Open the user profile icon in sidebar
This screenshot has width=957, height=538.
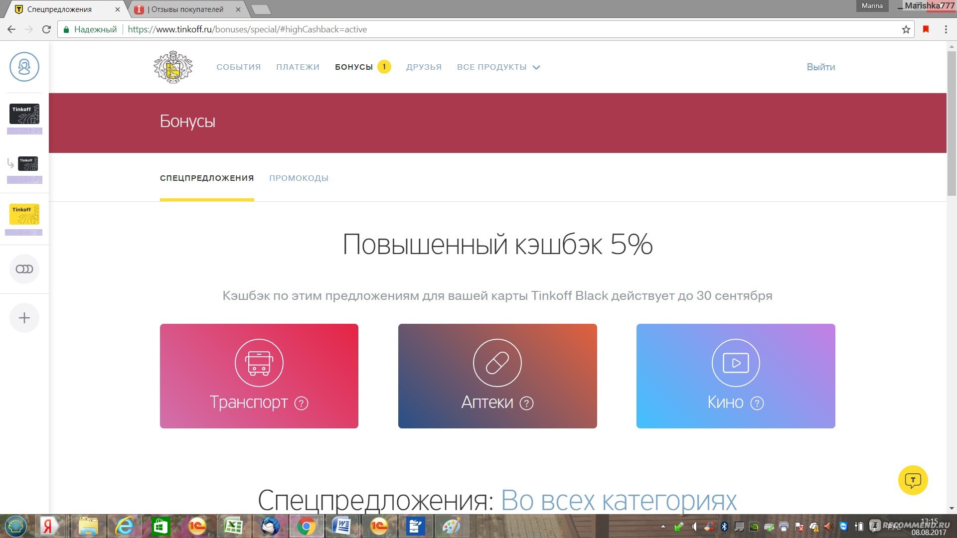24,67
